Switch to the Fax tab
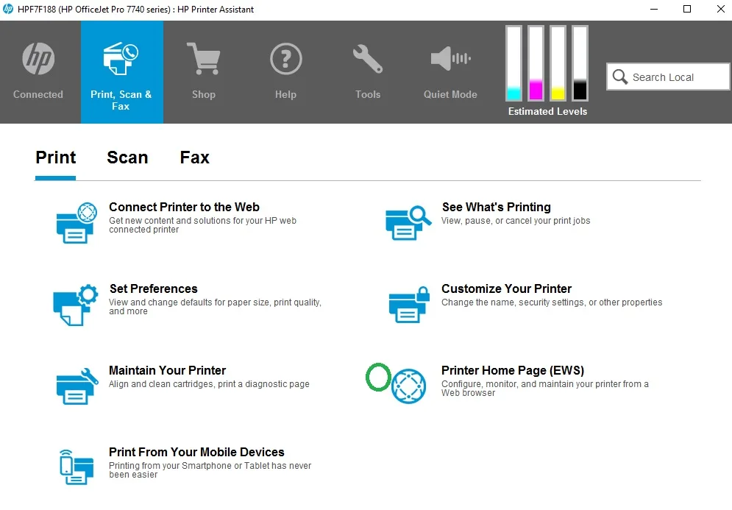The height and width of the screenshot is (510, 732). [x=193, y=157]
